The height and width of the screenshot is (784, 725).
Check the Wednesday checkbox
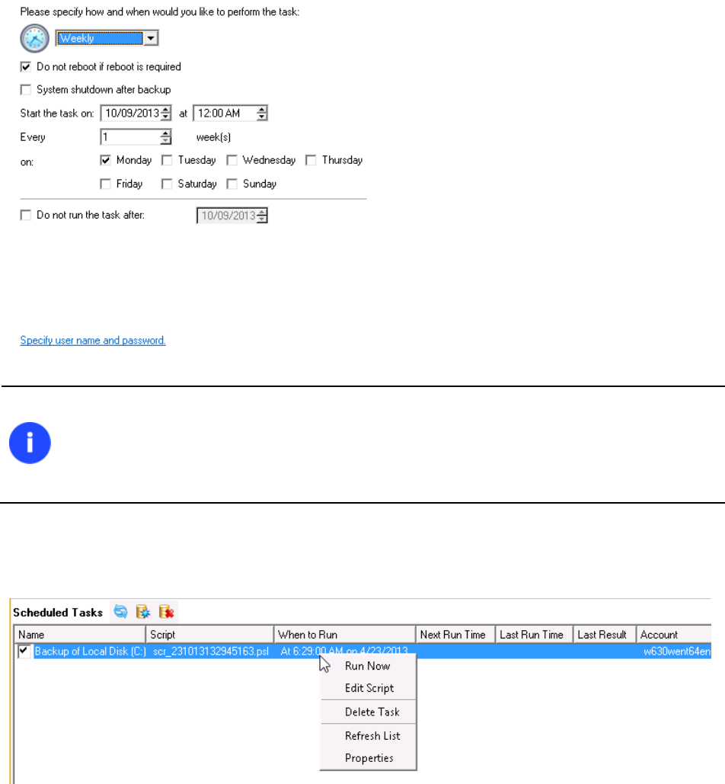pos(232,160)
